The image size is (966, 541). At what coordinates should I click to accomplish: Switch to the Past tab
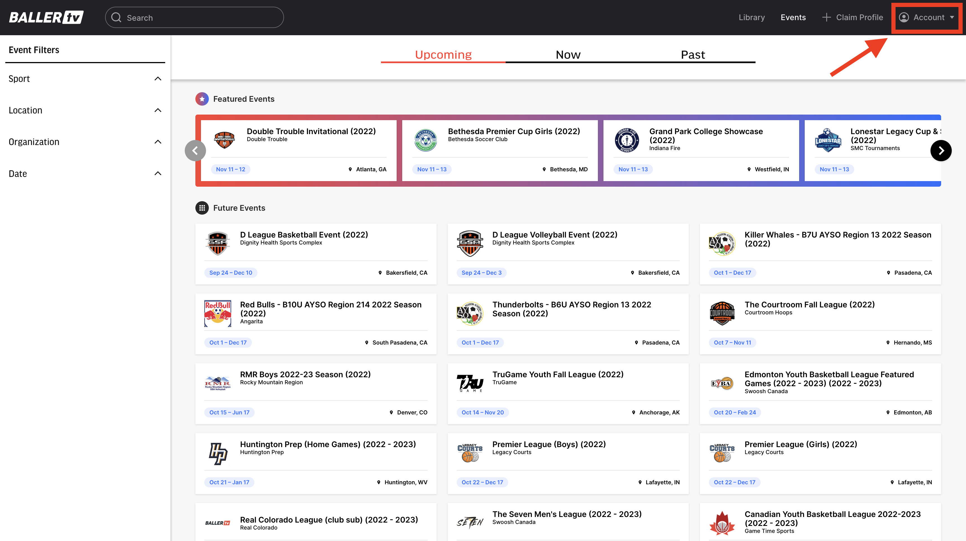pos(693,55)
